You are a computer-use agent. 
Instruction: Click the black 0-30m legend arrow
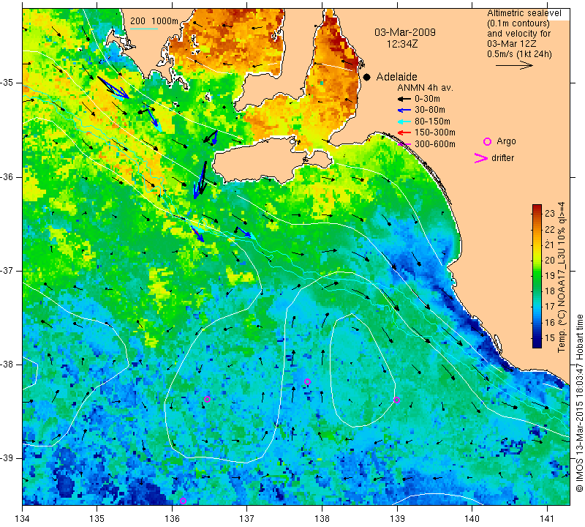pyautogui.click(x=404, y=99)
